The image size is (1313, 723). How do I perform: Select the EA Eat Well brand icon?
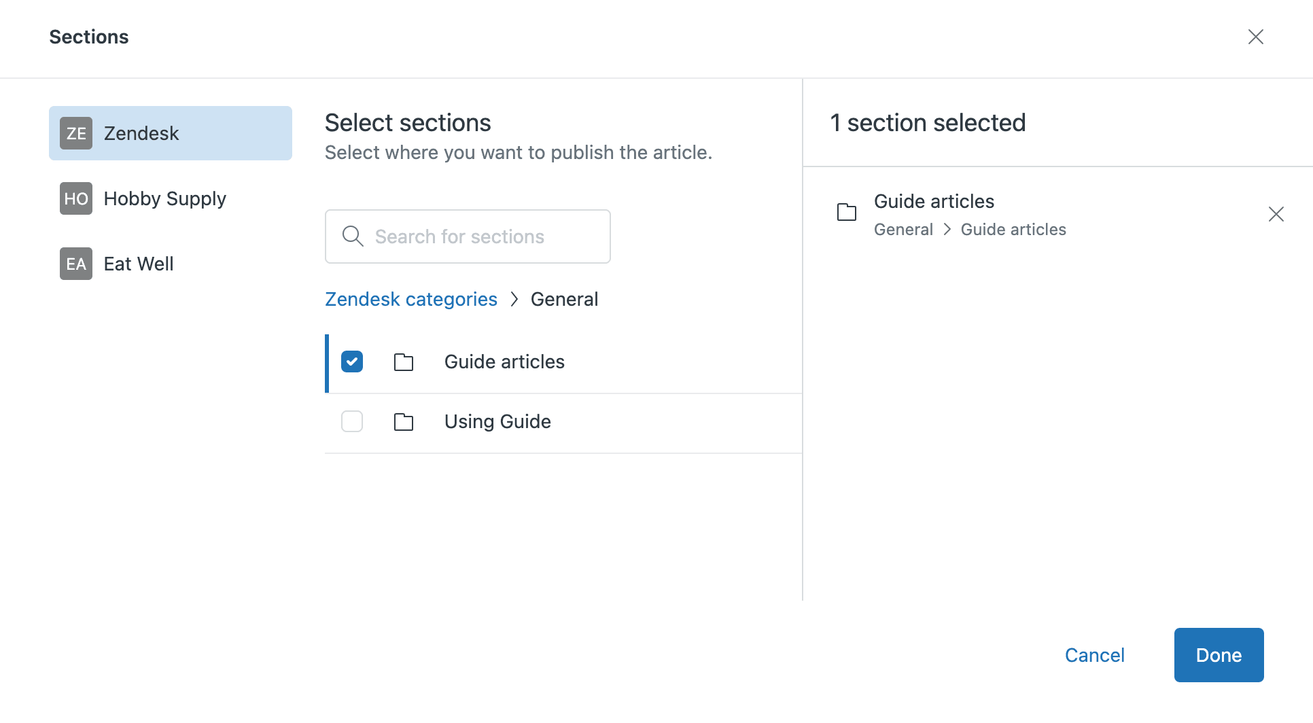pos(75,264)
